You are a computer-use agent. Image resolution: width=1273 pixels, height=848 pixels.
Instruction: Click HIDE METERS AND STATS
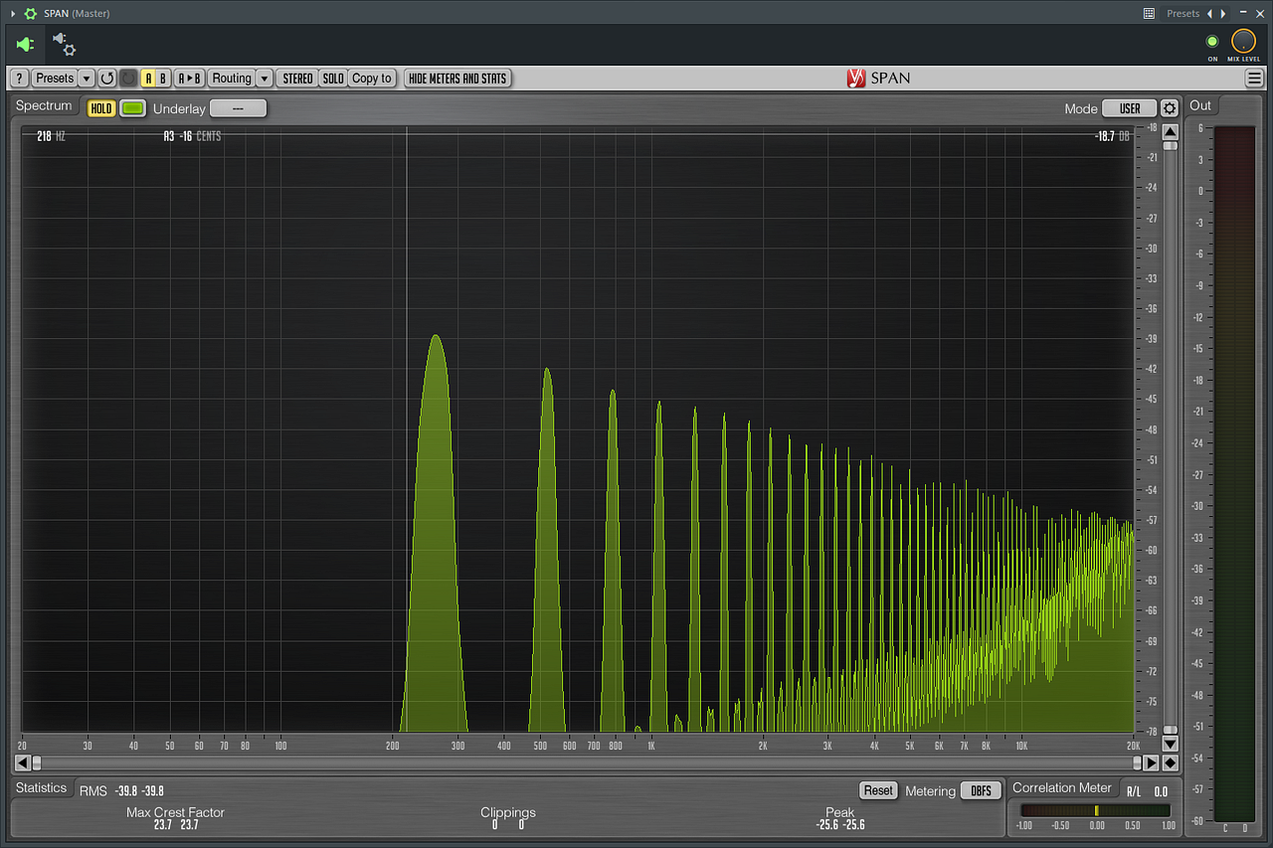coord(456,78)
